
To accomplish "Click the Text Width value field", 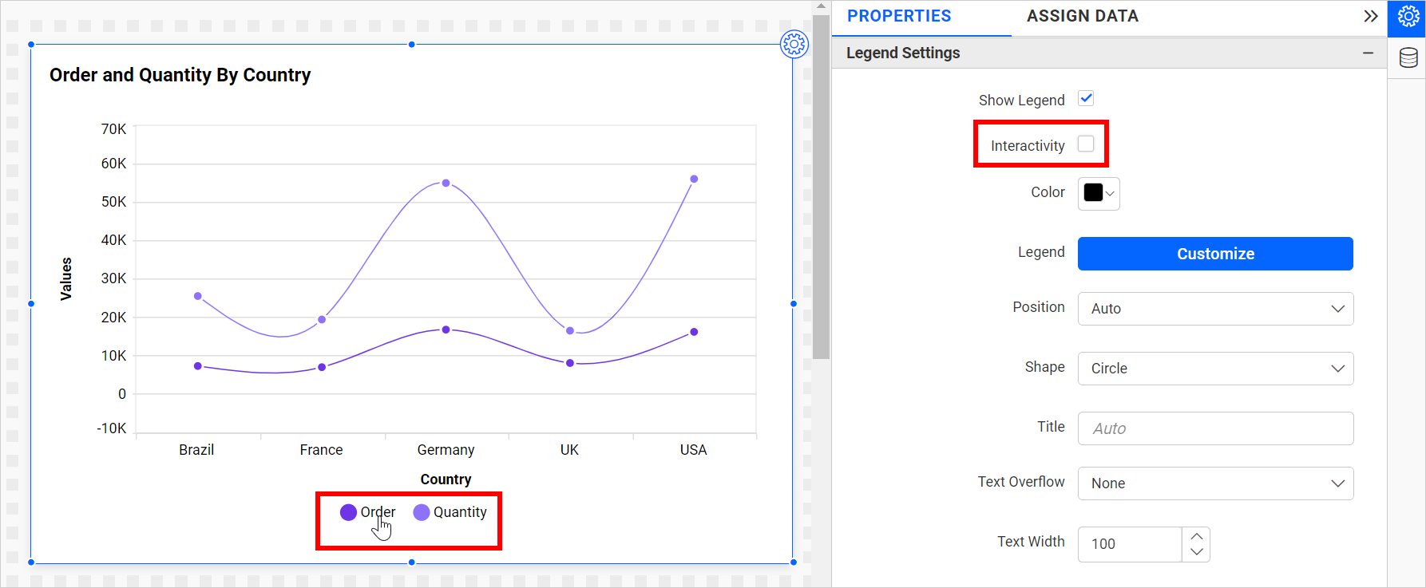I will tap(1130, 544).
